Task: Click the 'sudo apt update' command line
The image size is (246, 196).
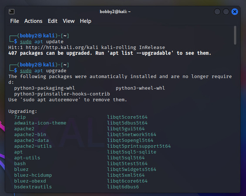Action: pos(41,41)
